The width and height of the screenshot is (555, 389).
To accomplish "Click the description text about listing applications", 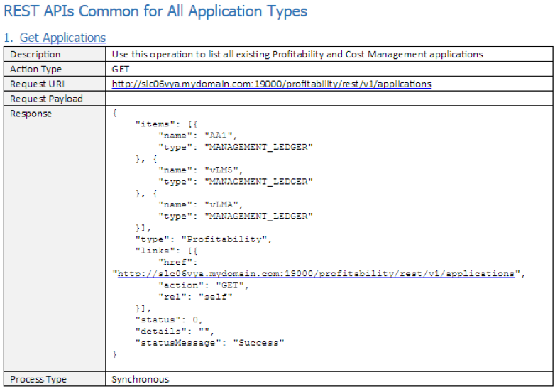I will point(297,54).
